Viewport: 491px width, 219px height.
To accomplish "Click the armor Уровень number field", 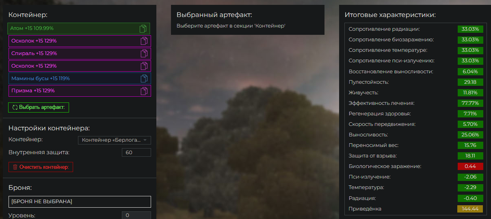I will point(136,215).
